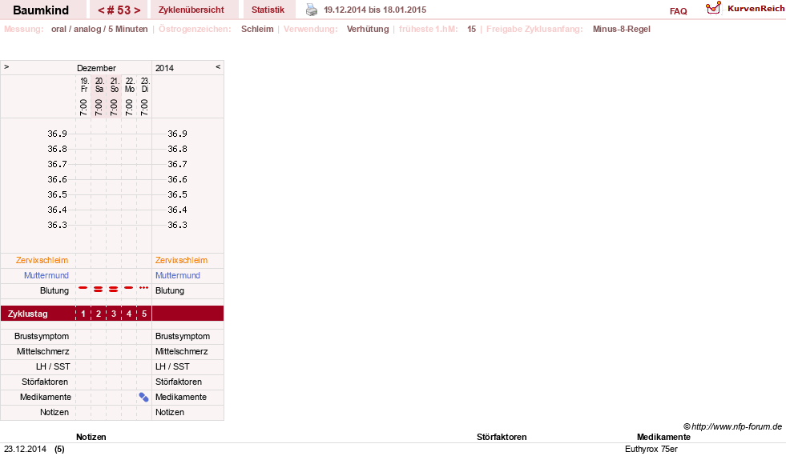Click the Störfaktoren heading in bottom section
Image resolution: width=786 pixels, height=468 pixels.
[502, 437]
